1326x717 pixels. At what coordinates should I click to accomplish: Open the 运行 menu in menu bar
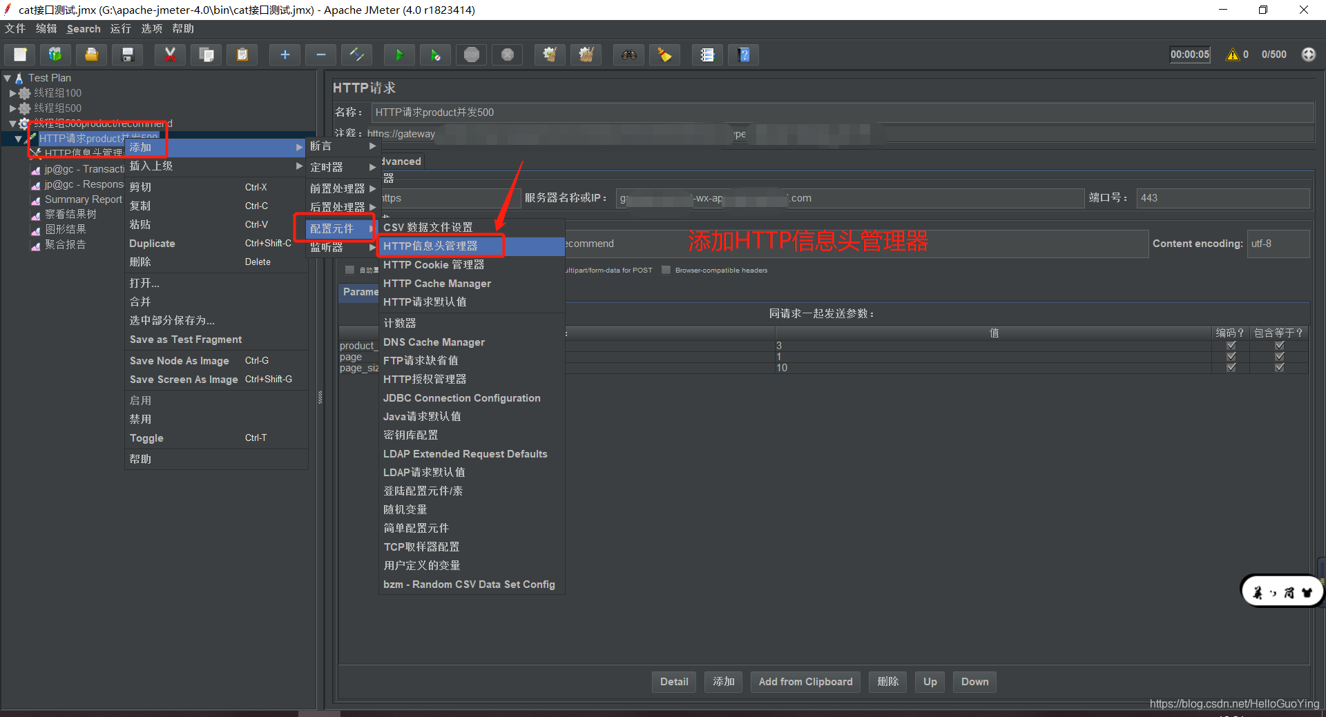120,29
